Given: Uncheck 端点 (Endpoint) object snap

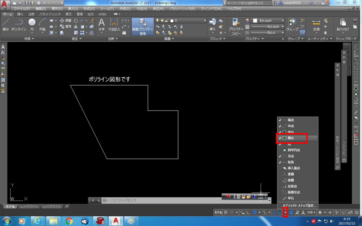Looking at the screenshot, I should pyautogui.click(x=298, y=120).
